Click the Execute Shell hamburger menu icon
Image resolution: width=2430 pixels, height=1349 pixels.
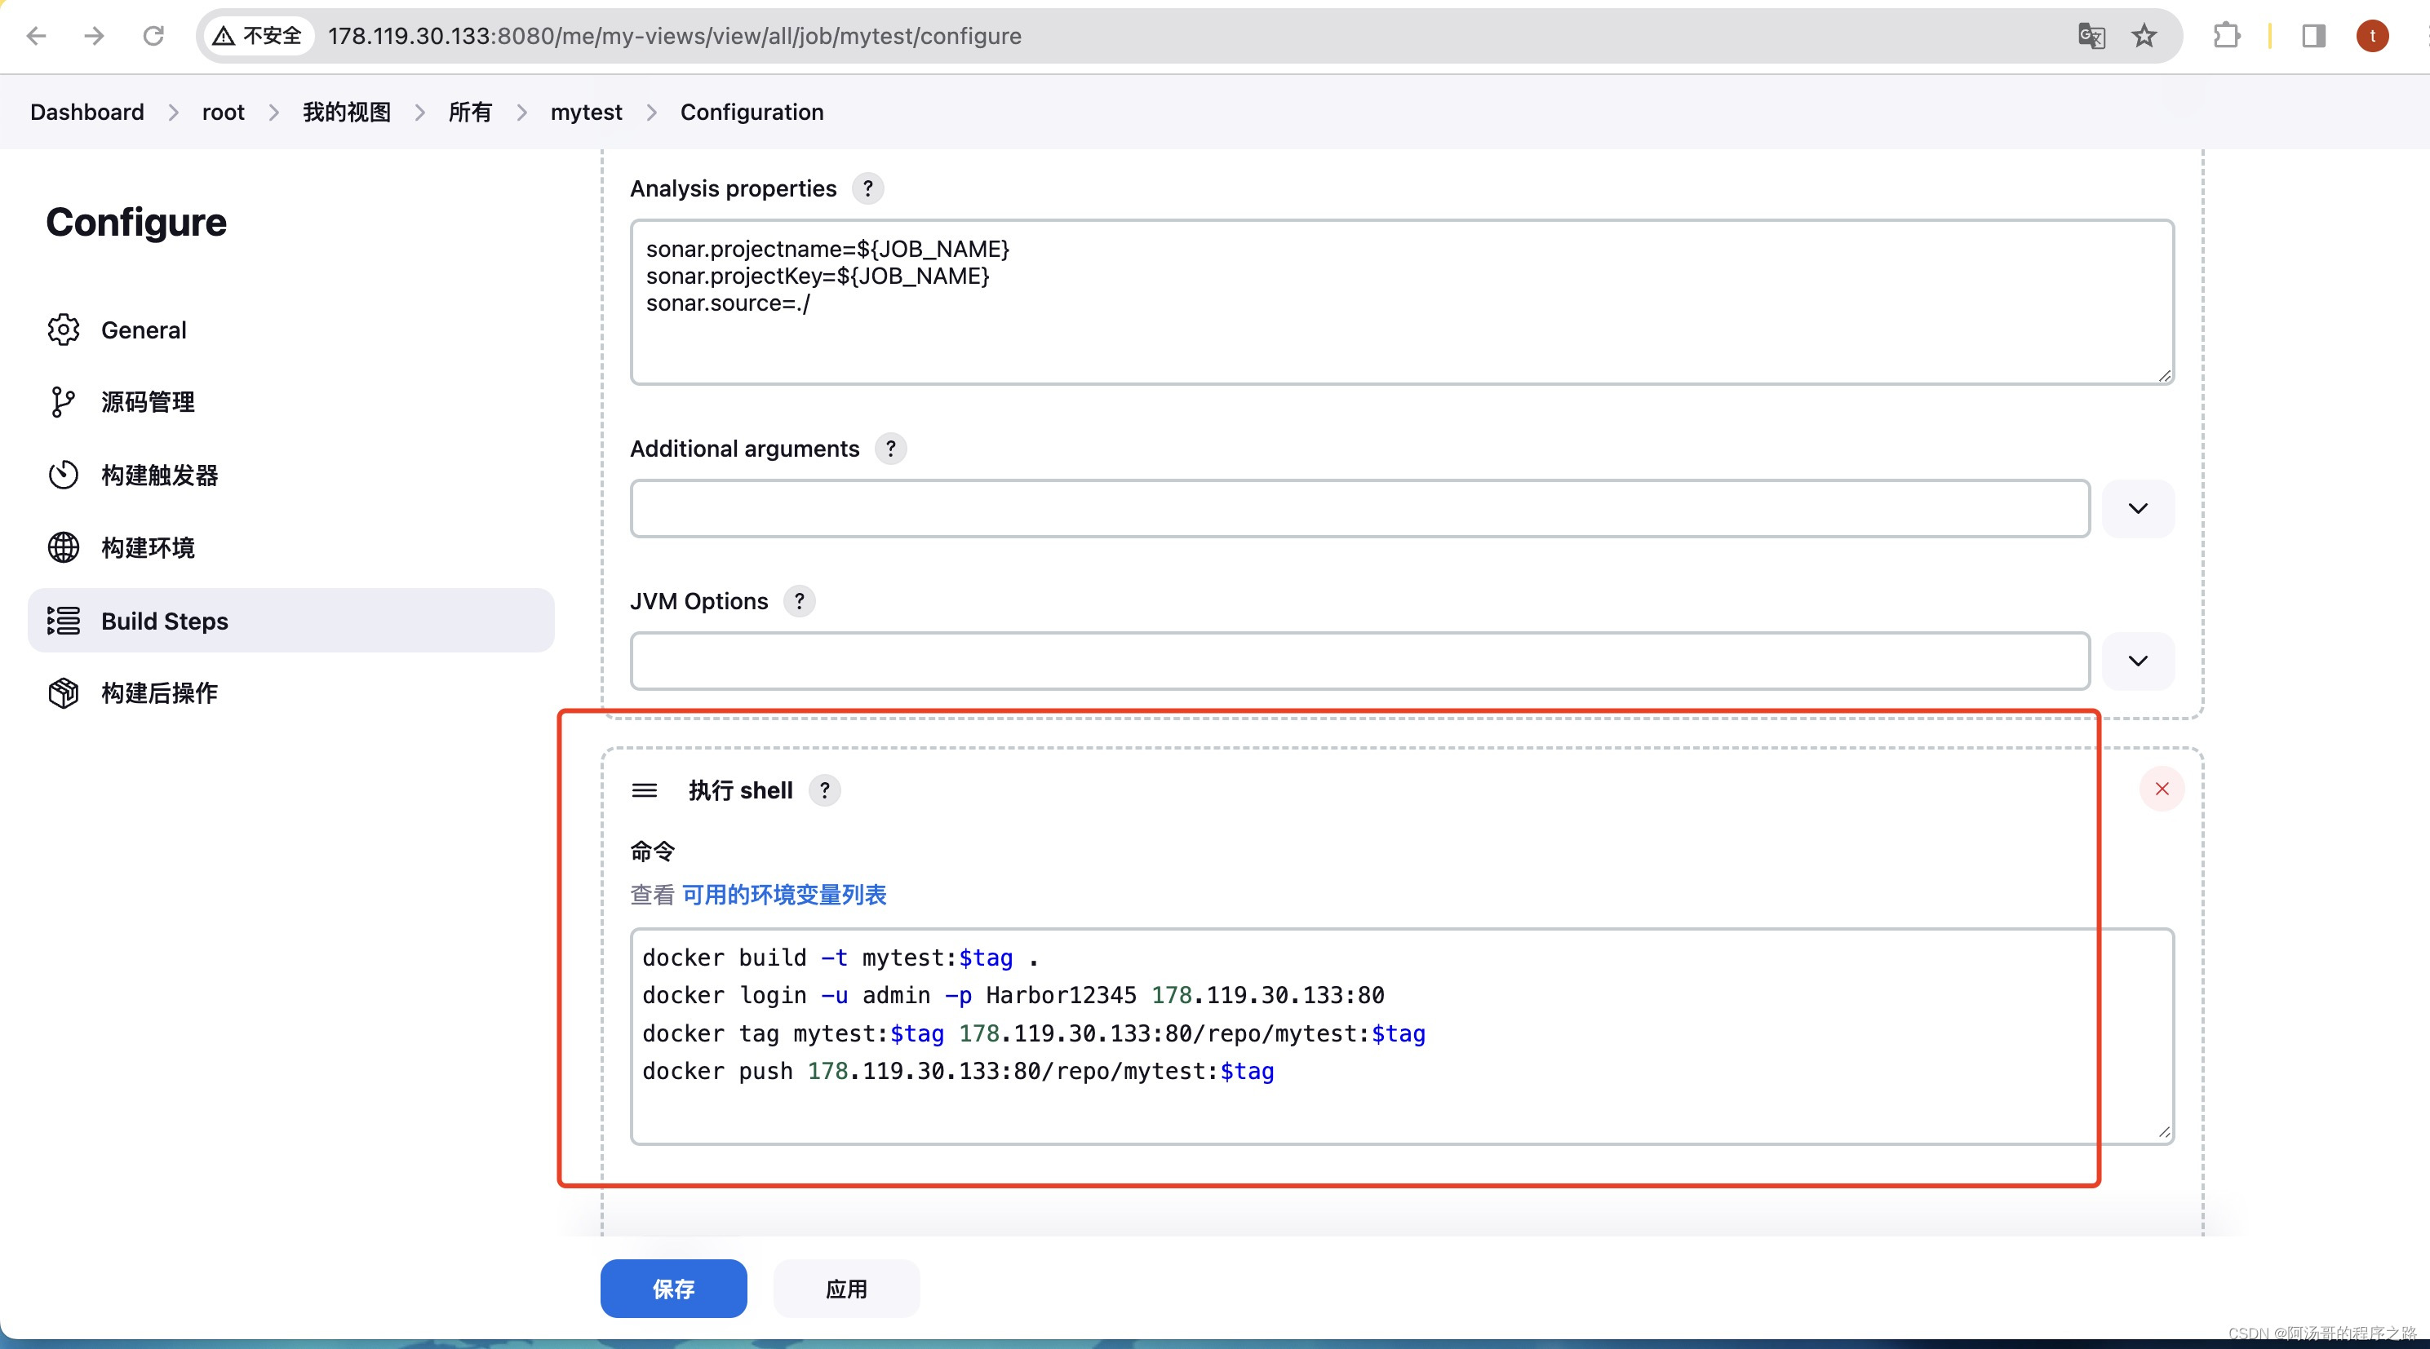[x=646, y=789]
